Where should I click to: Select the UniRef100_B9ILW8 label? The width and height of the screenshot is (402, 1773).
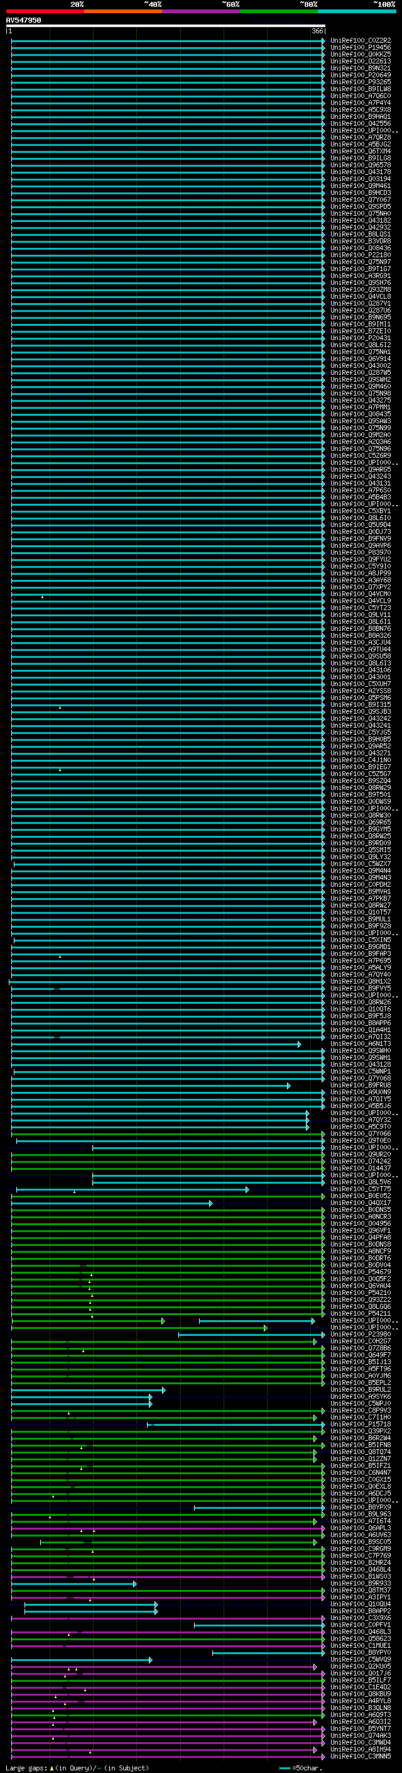361,89
